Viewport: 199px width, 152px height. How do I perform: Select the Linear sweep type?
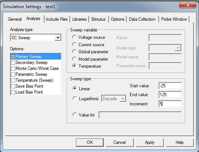(x=74, y=88)
